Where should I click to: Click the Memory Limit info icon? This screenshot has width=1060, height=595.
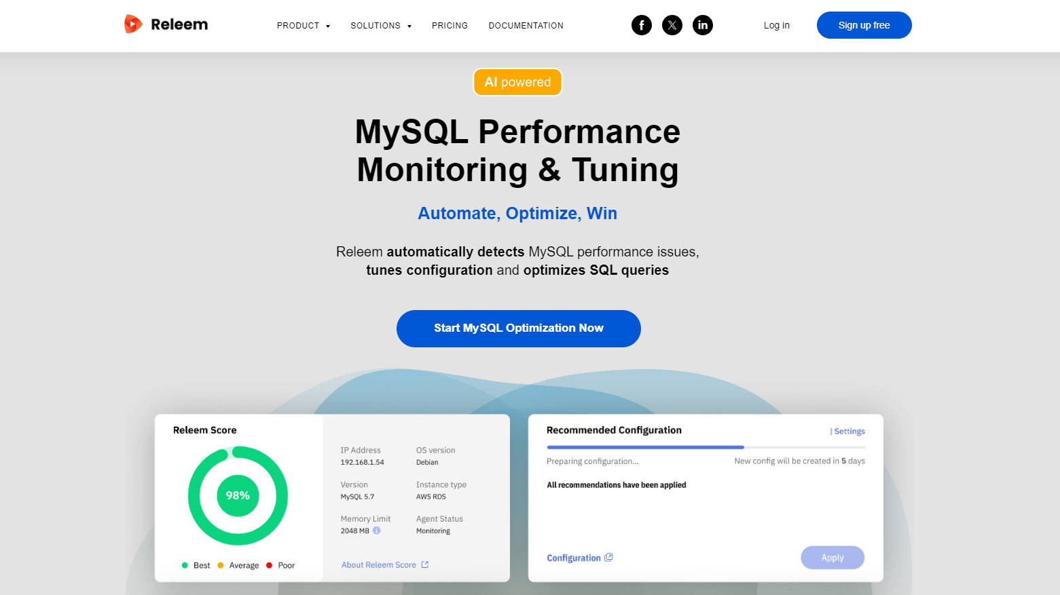(377, 531)
